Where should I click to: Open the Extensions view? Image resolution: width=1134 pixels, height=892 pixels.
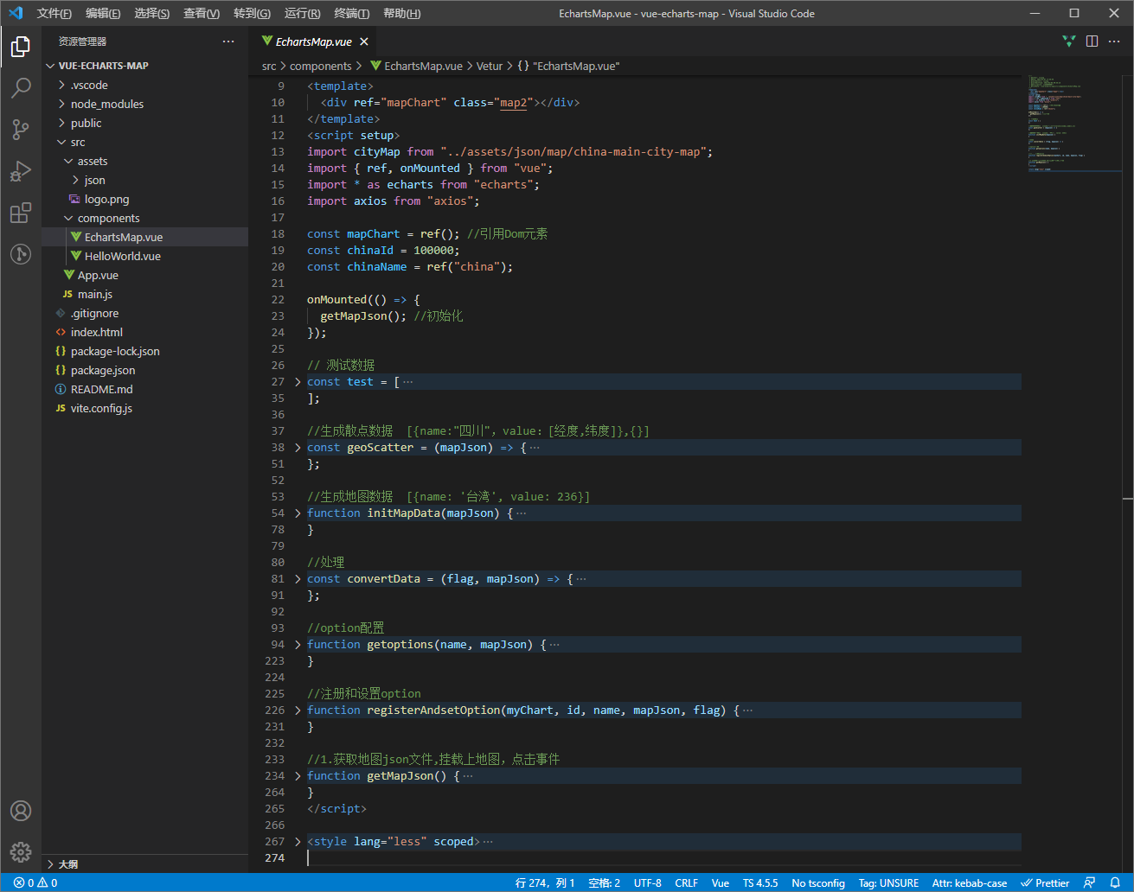pos(21,213)
